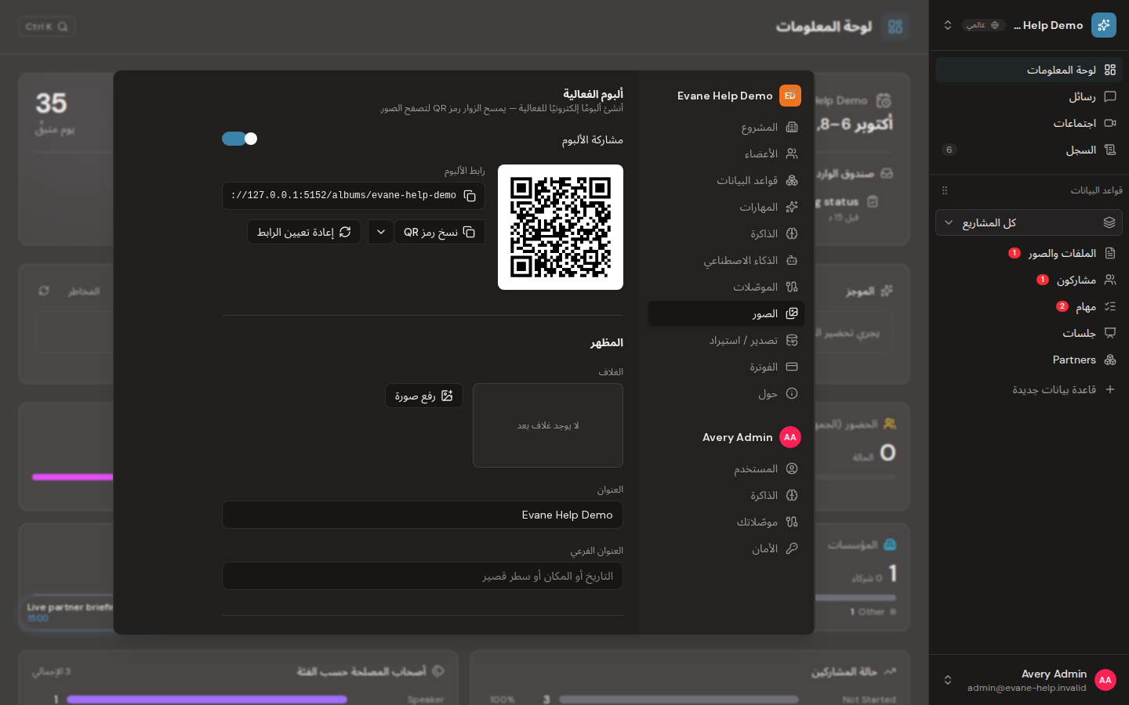
Task: Copy QR code button
Action: (x=439, y=232)
